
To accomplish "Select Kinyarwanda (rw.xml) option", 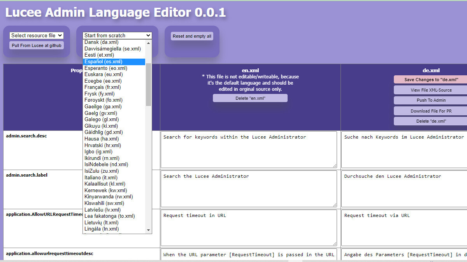I will coord(114,197).
